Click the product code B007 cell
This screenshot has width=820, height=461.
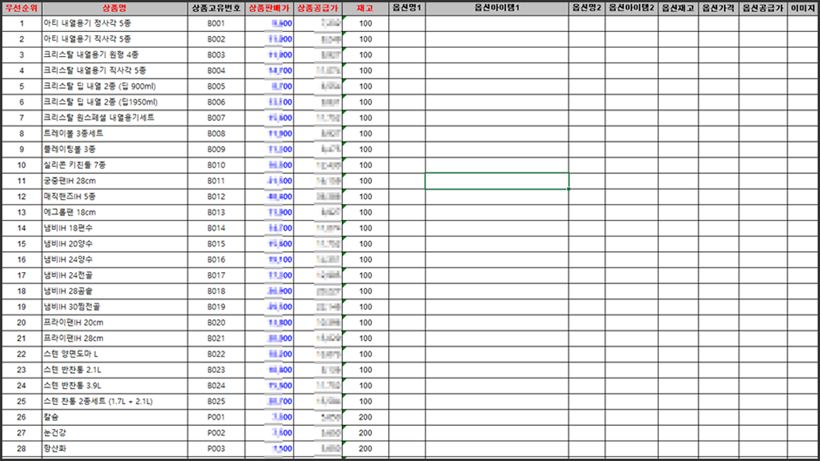pos(216,118)
